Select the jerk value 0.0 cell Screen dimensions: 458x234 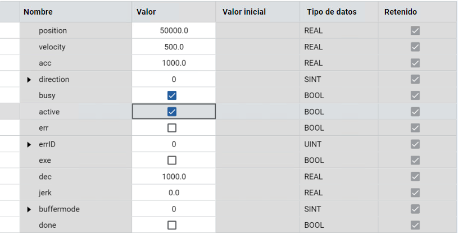click(174, 192)
